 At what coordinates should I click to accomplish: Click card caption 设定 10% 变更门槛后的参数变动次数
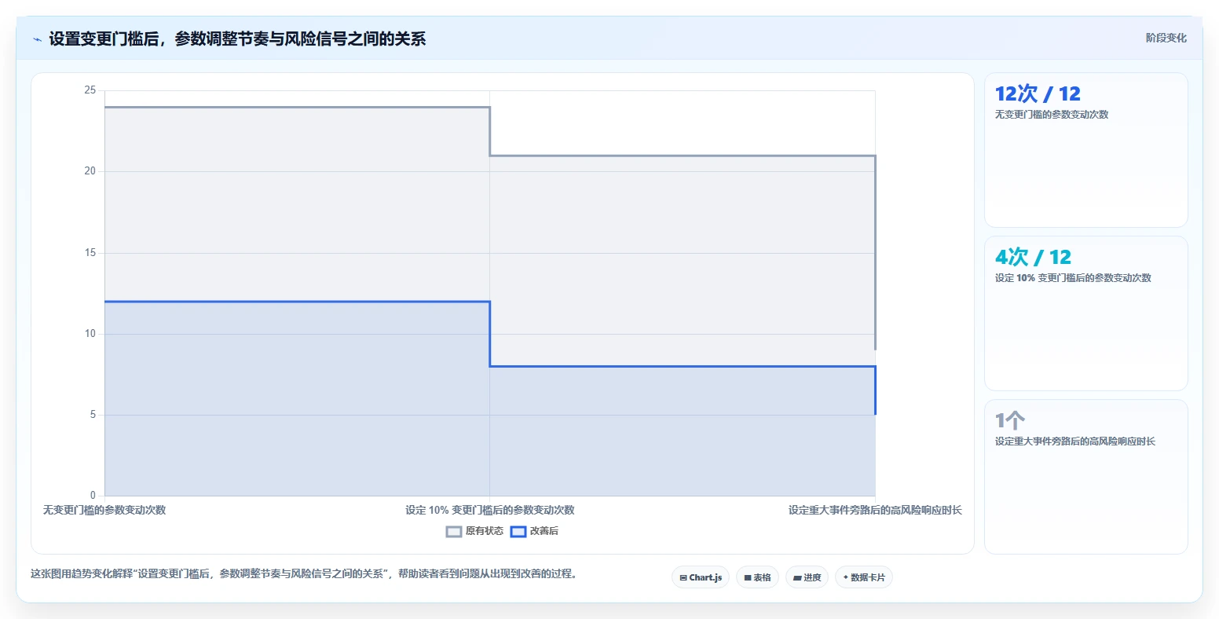tap(1073, 278)
